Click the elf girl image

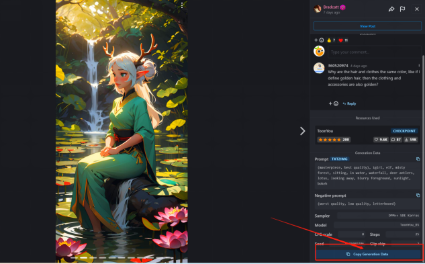point(122,131)
